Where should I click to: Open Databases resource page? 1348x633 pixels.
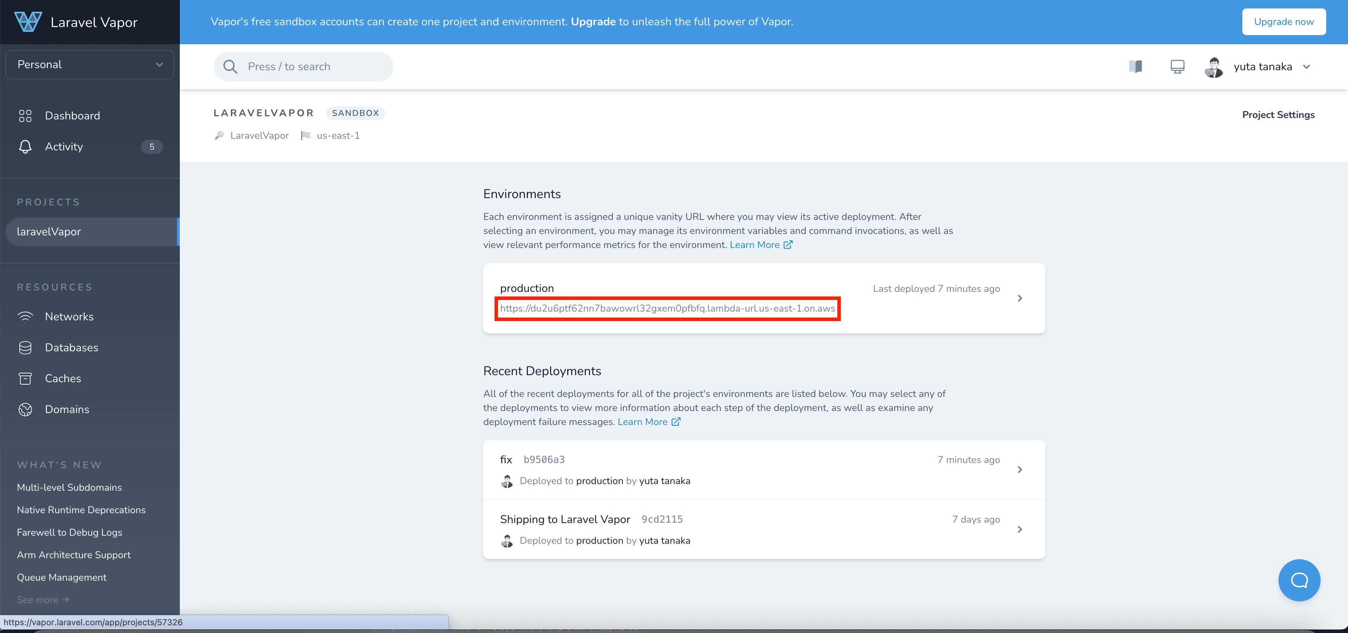[x=71, y=347]
